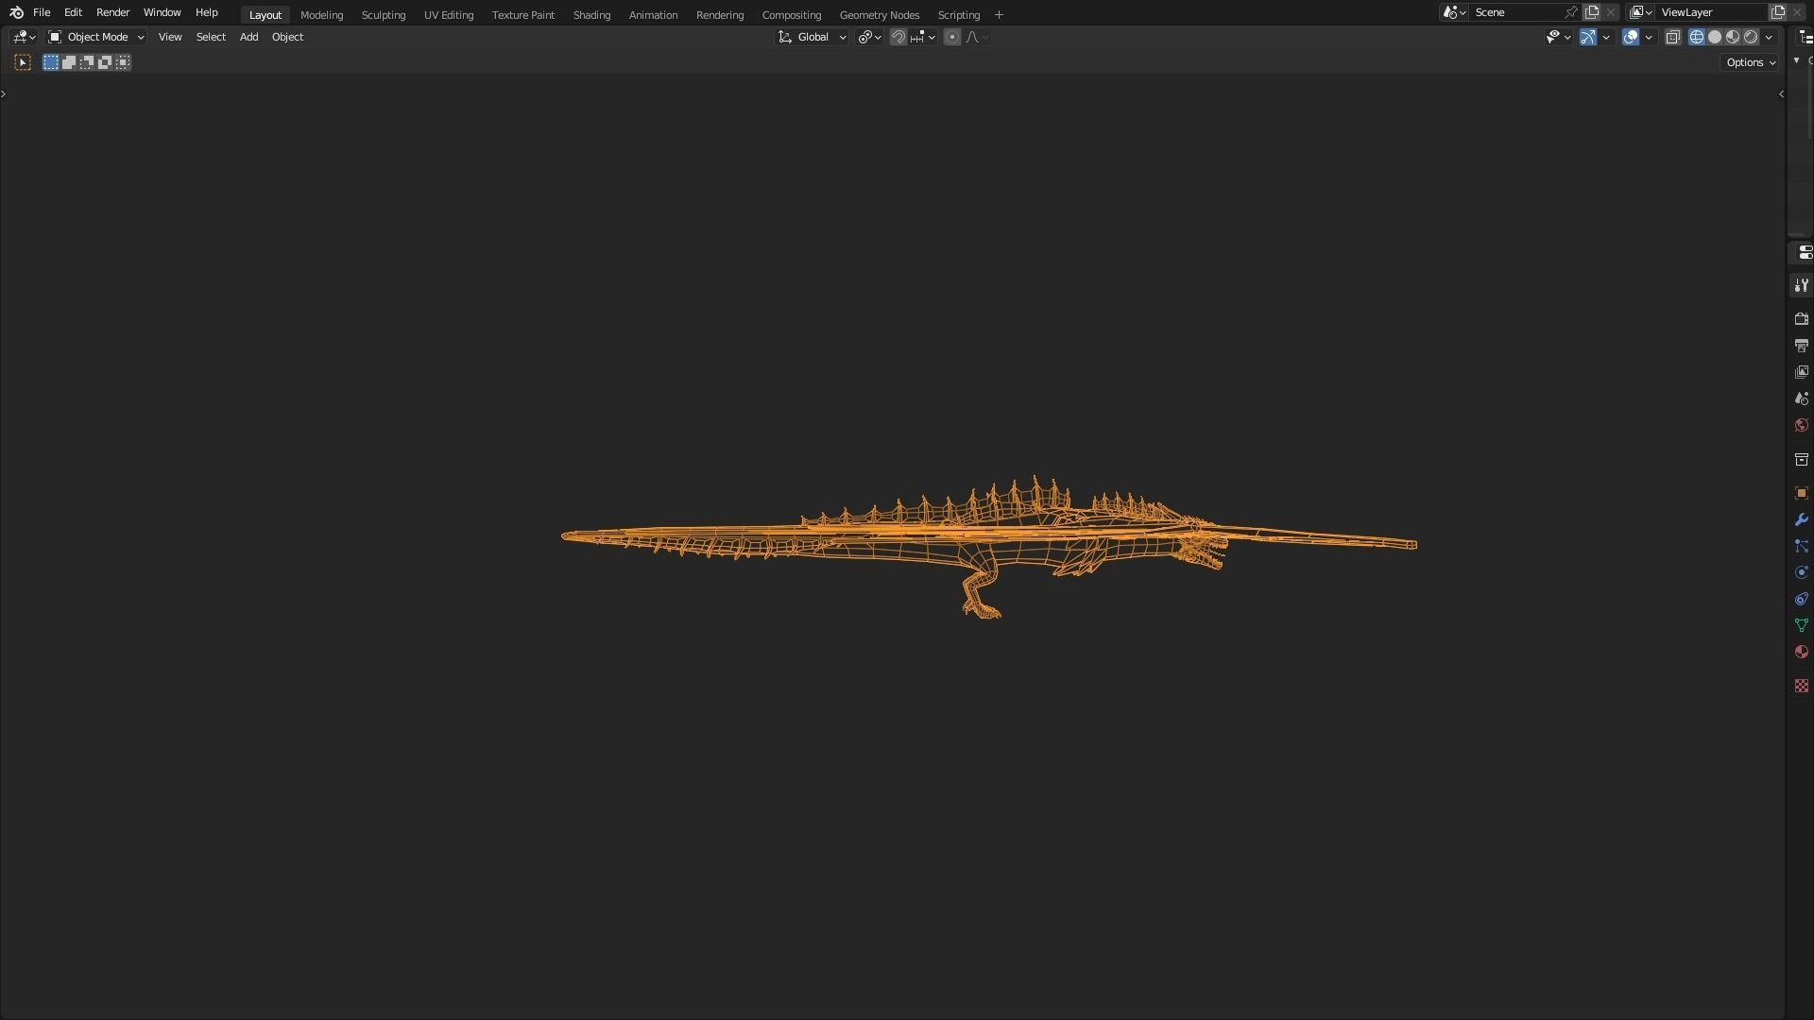
Task: Switch to the Geometry Nodes workspace tab
Action: 879,15
